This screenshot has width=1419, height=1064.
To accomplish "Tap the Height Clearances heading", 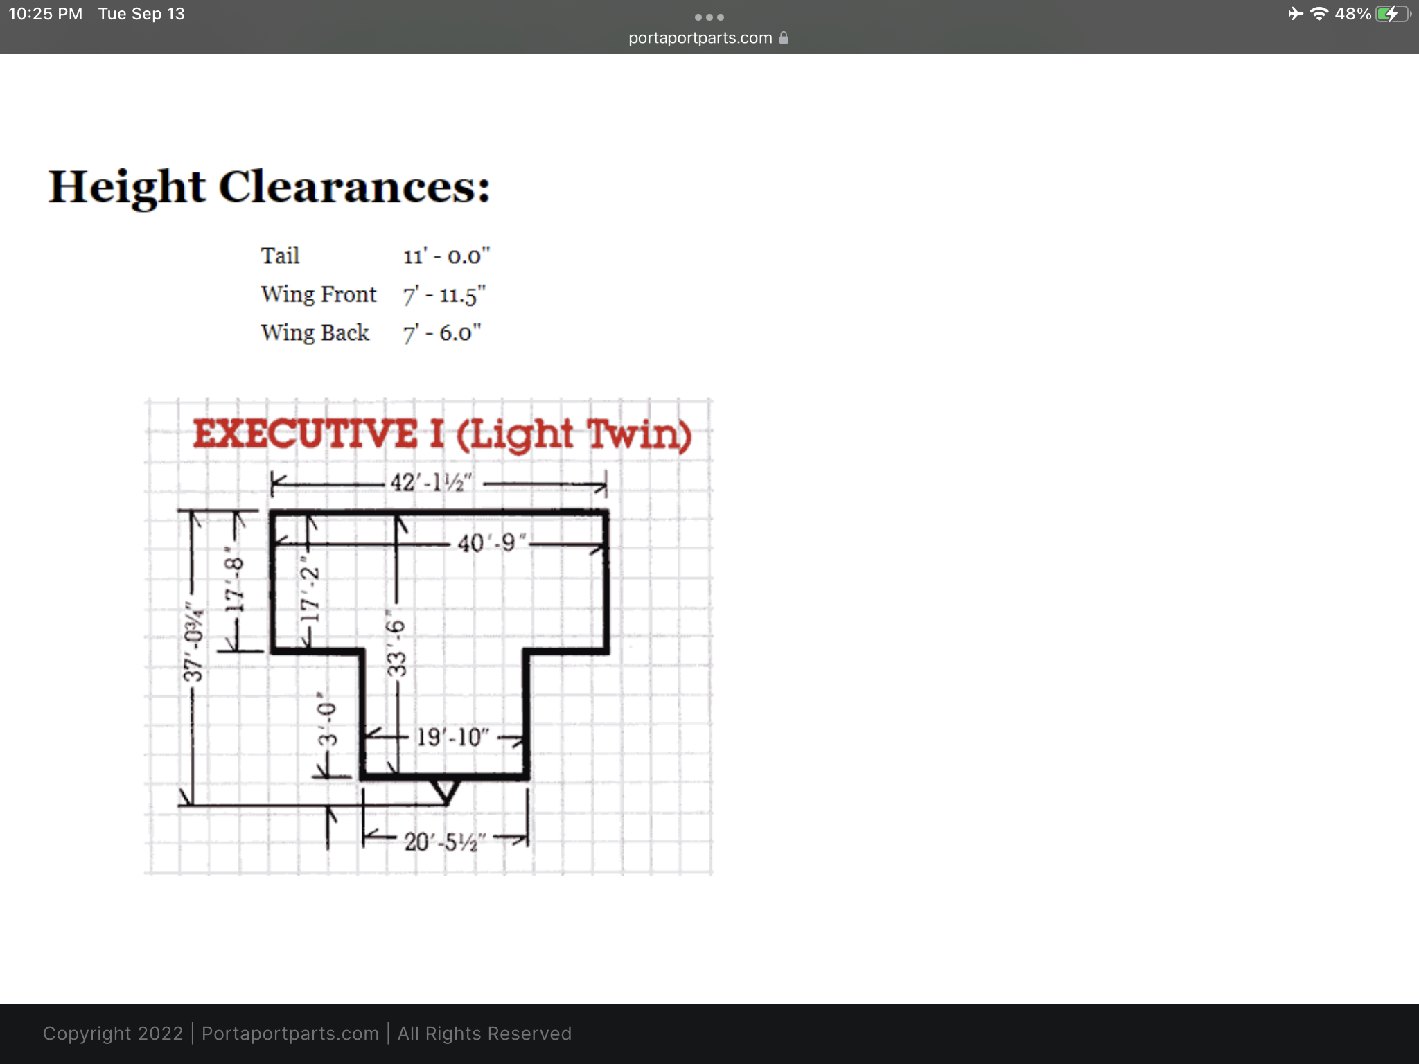I will pos(269,187).
